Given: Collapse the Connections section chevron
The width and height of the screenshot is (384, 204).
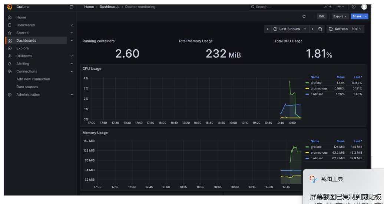Looking at the screenshot, I should [x=72, y=71].
